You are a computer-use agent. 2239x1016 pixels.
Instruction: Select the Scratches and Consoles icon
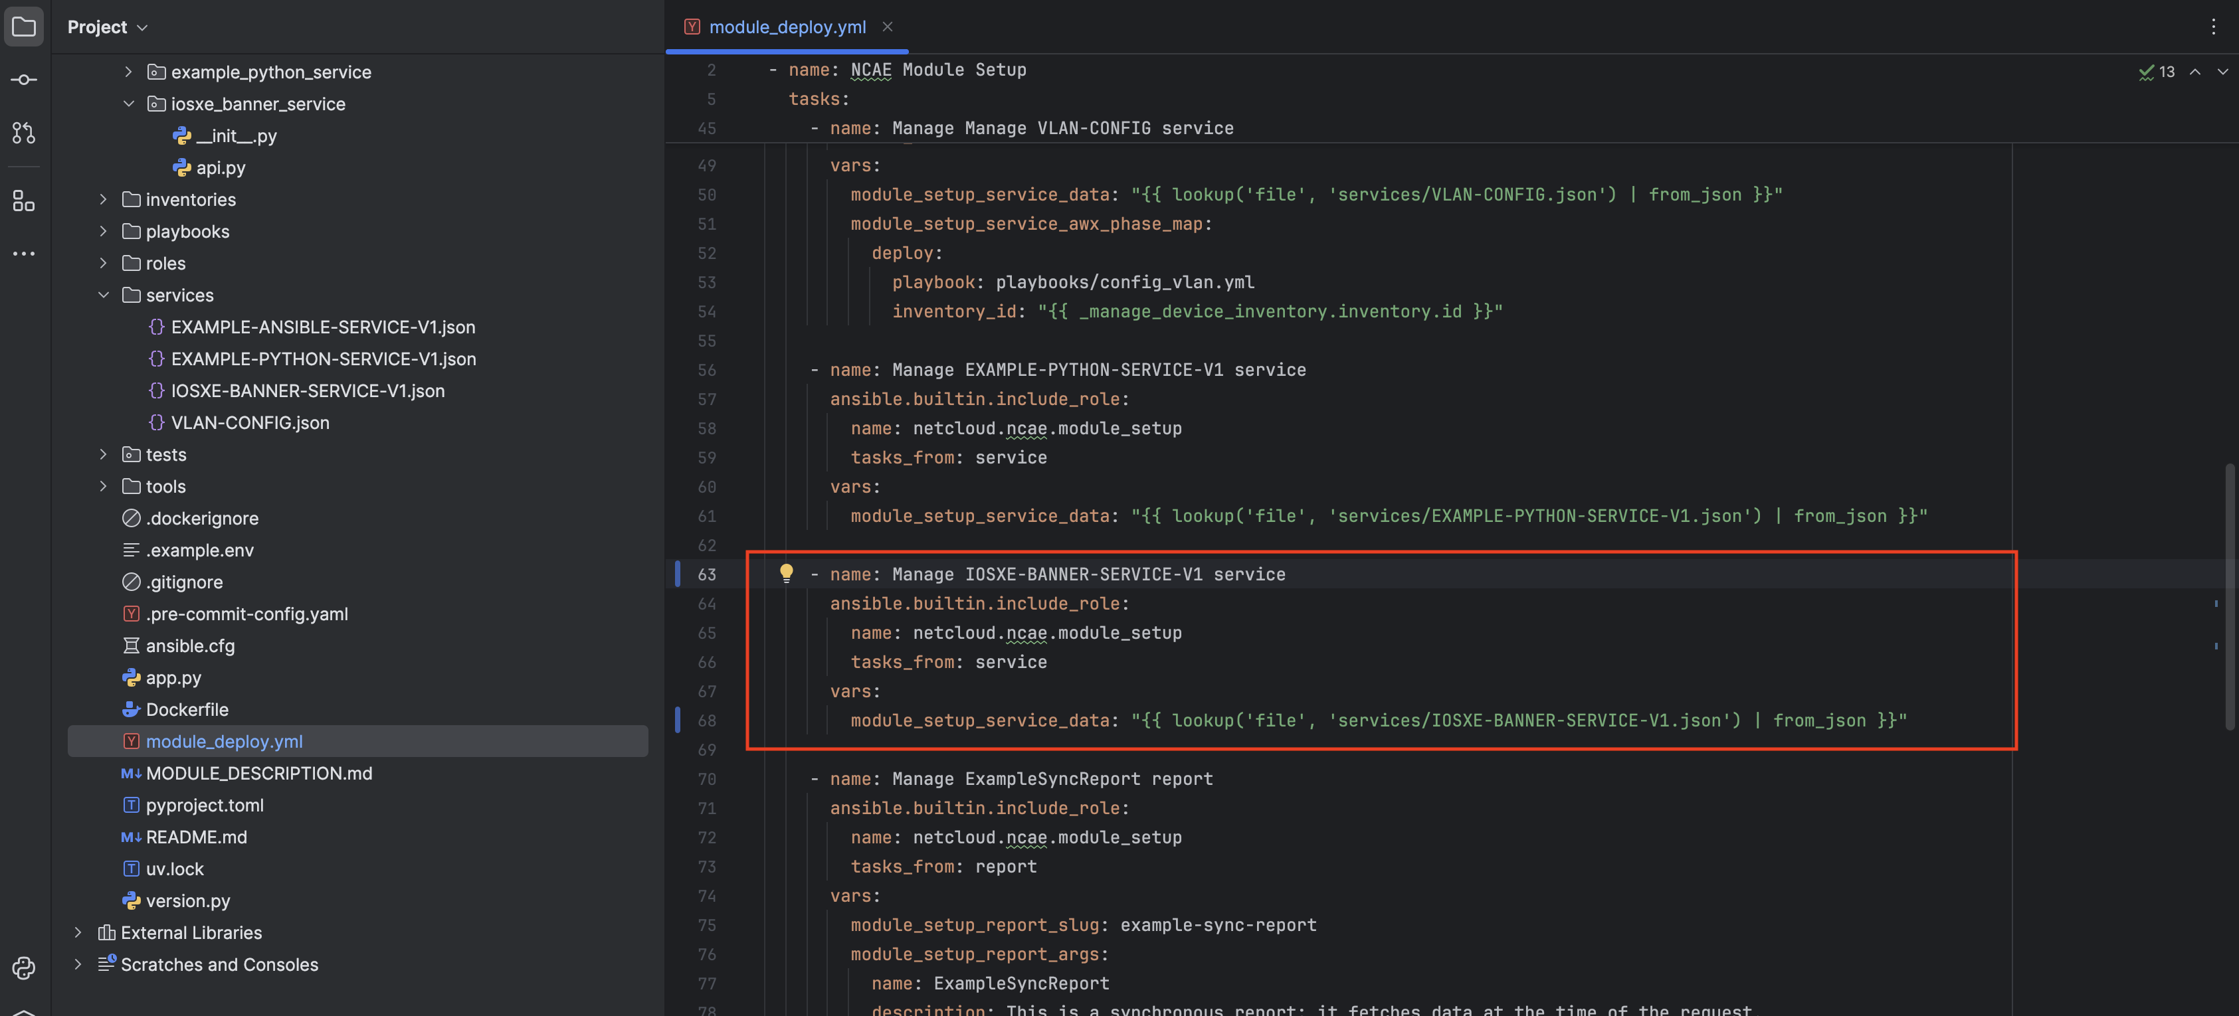point(106,964)
